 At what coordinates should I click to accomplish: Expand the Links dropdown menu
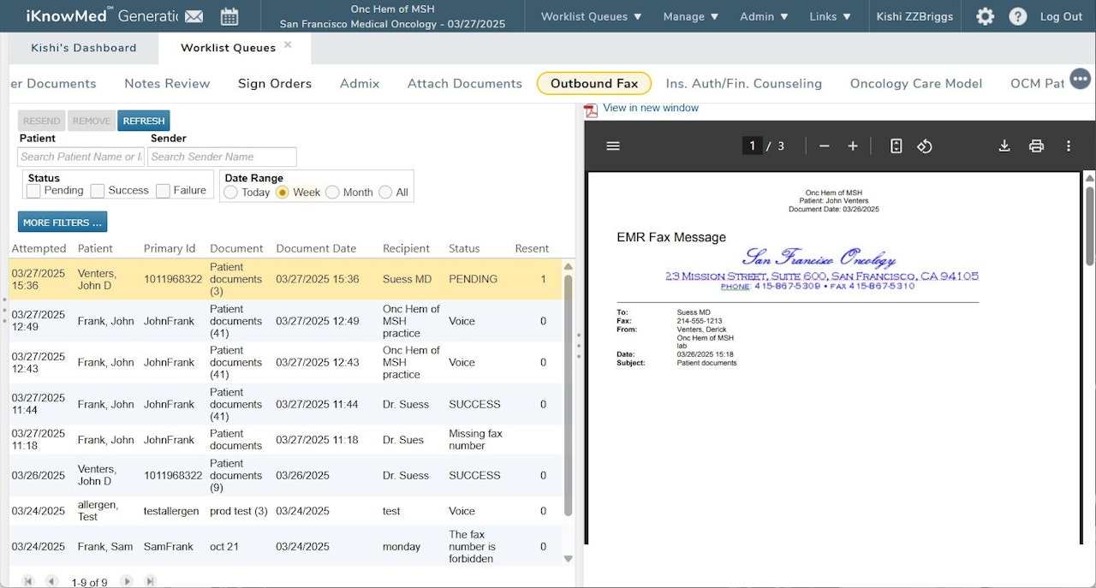[x=830, y=16]
